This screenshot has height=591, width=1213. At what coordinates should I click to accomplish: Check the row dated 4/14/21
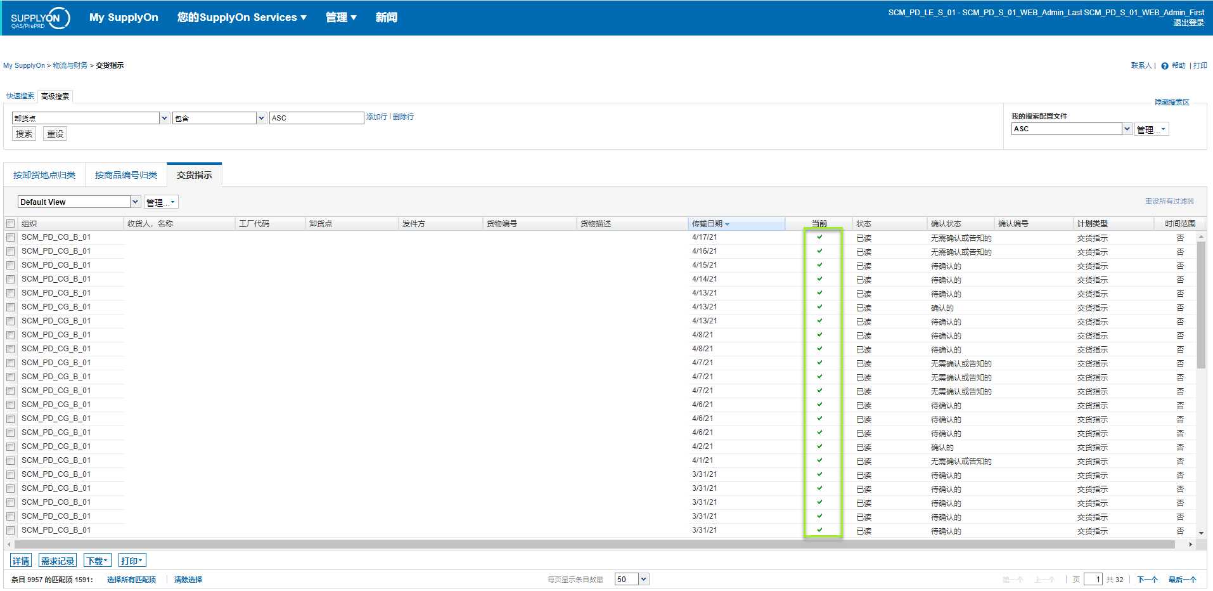pyautogui.click(x=11, y=279)
